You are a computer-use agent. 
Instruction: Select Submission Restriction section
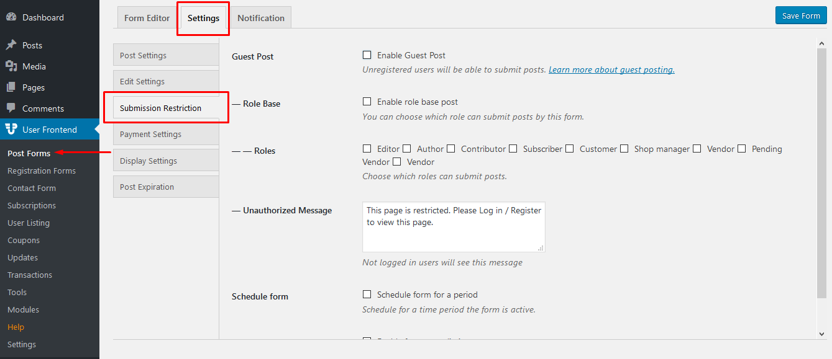click(166, 108)
